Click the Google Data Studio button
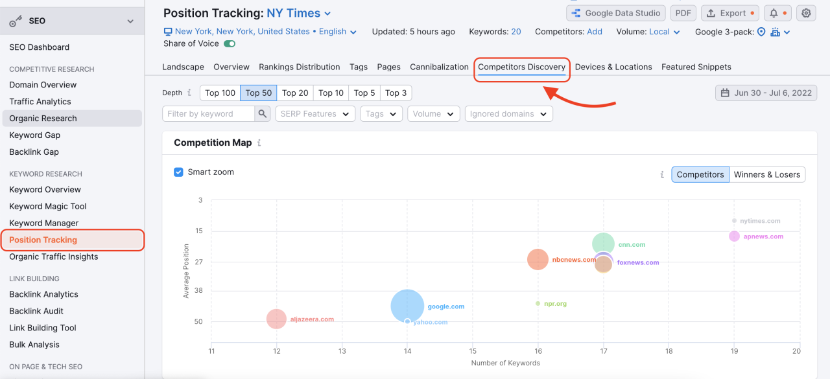This screenshot has width=830, height=379. (x=615, y=13)
